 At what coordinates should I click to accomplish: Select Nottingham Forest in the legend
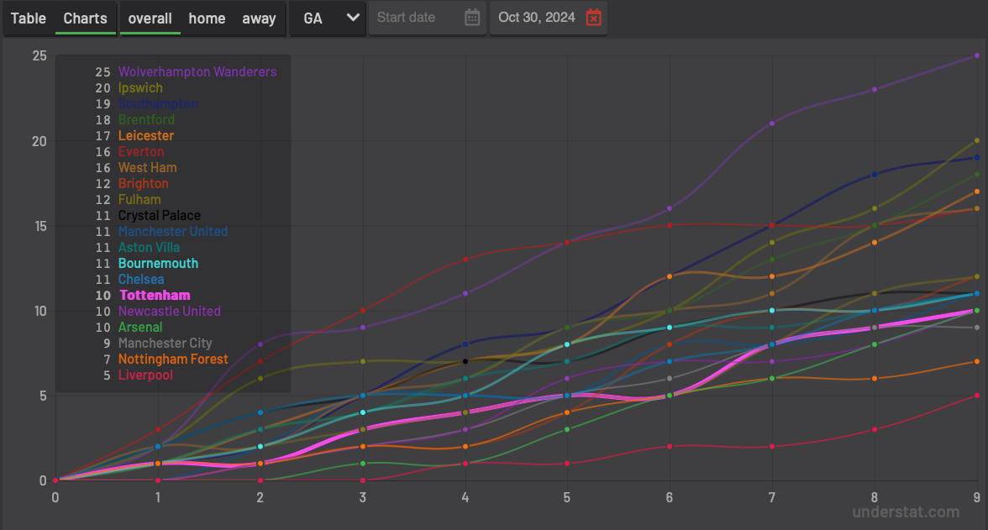tap(173, 359)
